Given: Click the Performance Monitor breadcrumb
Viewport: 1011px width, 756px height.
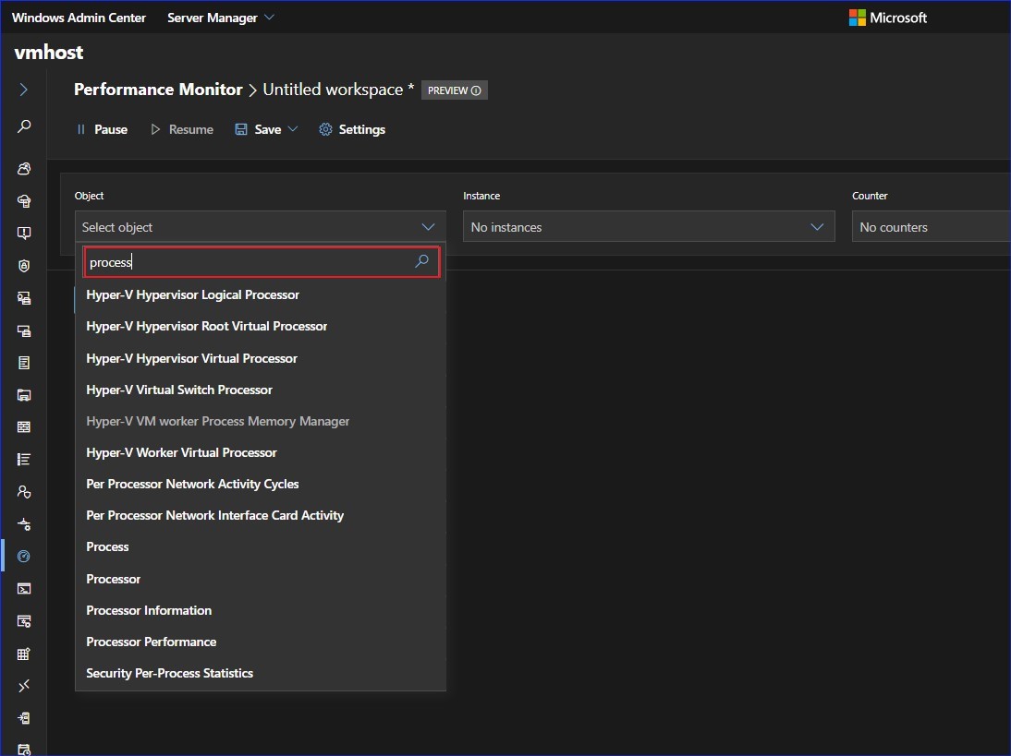Looking at the screenshot, I should pyautogui.click(x=158, y=90).
